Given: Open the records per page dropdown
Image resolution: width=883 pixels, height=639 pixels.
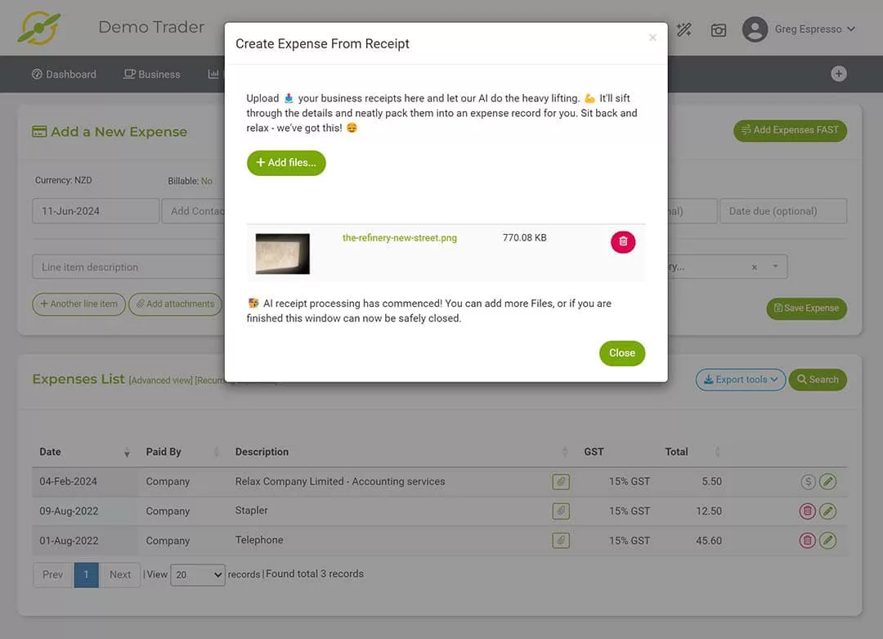Looking at the screenshot, I should point(198,574).
